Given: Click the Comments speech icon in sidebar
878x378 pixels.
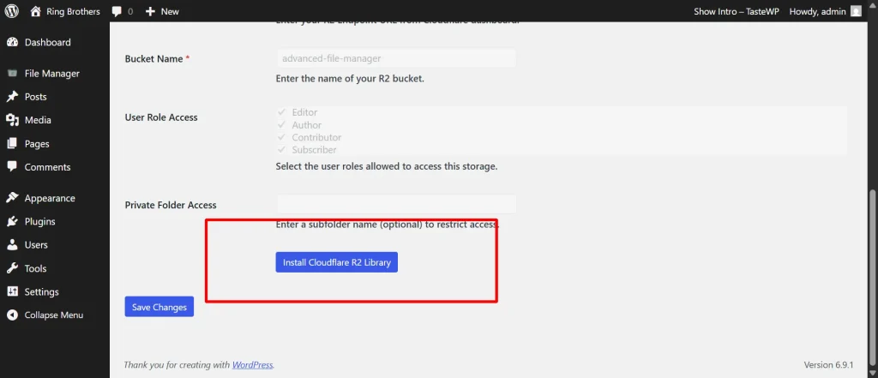Looking at the screenshot, I should 12,167.
